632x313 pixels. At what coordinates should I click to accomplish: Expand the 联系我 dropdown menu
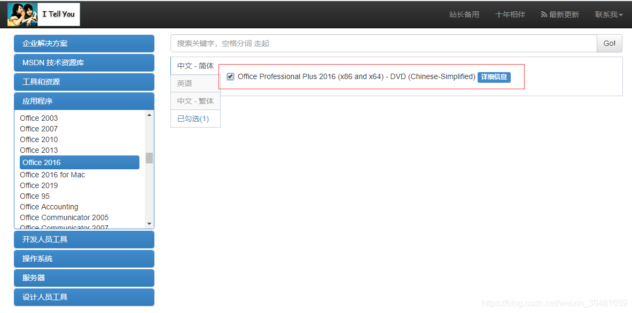608,14
